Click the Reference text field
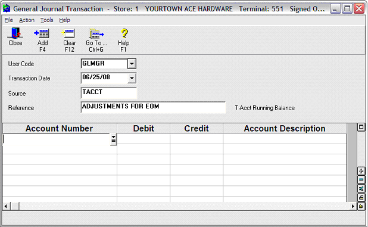 point(153,107)
